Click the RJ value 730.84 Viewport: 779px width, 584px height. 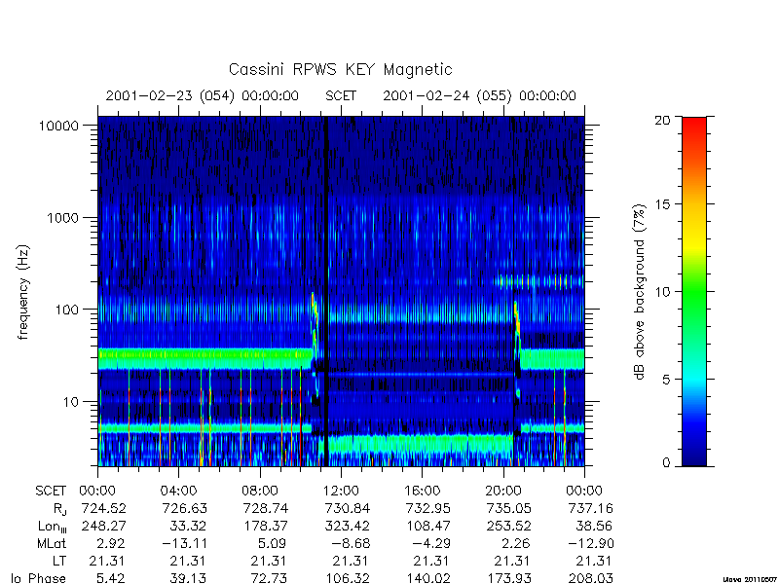[348, 509]
